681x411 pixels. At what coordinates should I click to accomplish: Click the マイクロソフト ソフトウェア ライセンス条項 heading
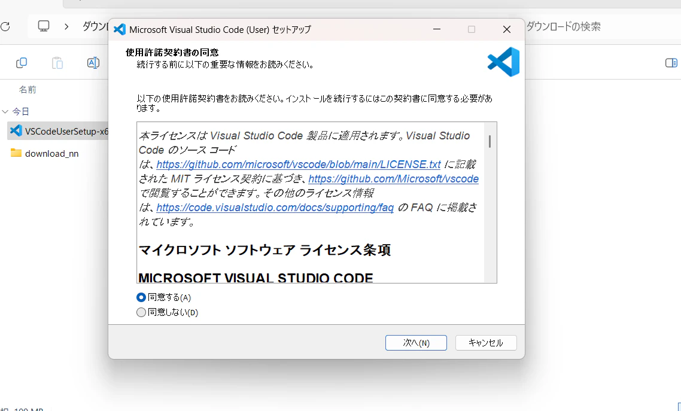pyautogui.click(x=265, y=250)
